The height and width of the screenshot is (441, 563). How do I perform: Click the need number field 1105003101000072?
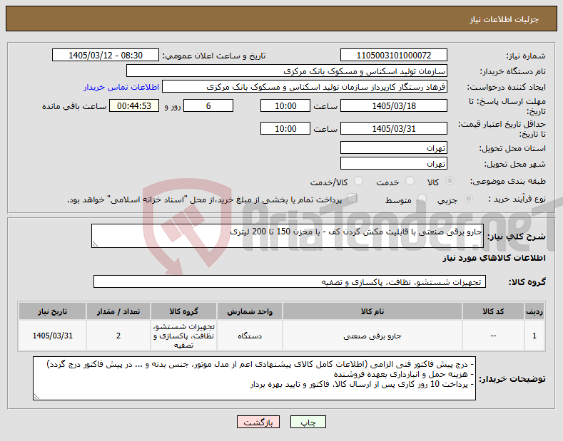(x=393, y=56)
